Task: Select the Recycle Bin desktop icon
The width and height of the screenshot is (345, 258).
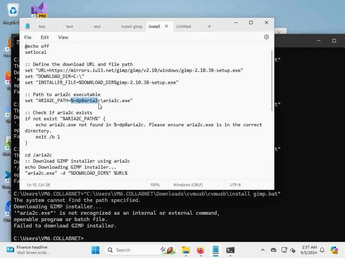Action: [12, 13]
